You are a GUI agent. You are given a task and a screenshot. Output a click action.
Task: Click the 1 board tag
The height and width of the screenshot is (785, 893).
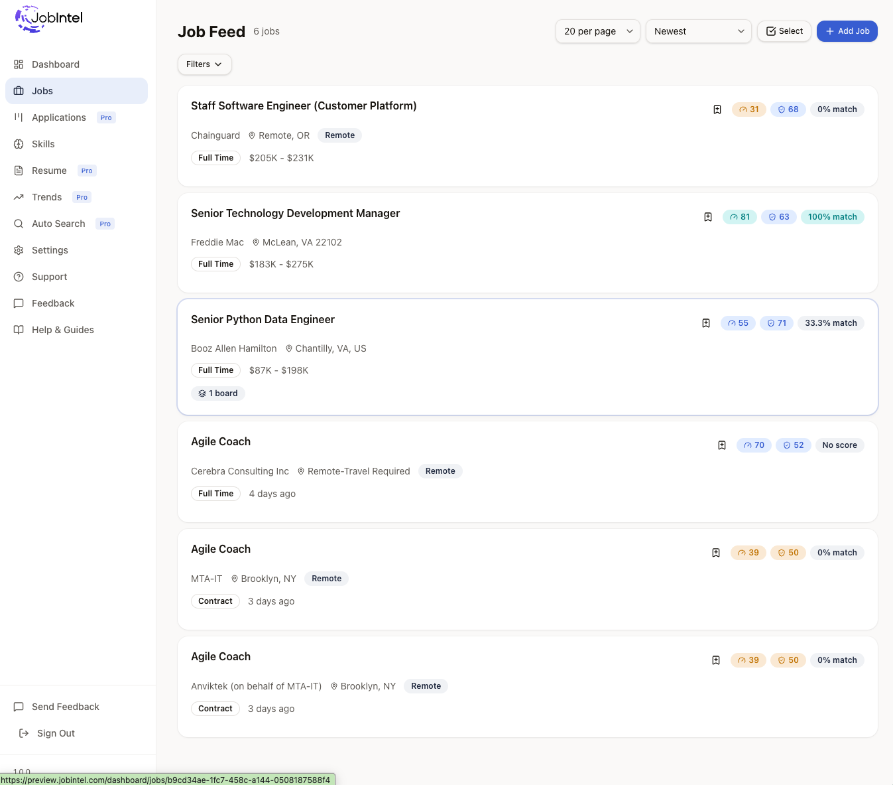click(x=218, y=393)
